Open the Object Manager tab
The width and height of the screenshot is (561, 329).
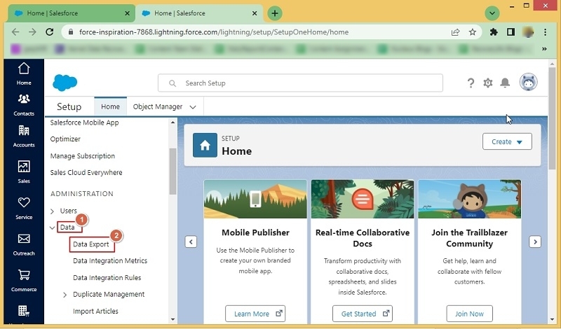click(x=158, y=106)
